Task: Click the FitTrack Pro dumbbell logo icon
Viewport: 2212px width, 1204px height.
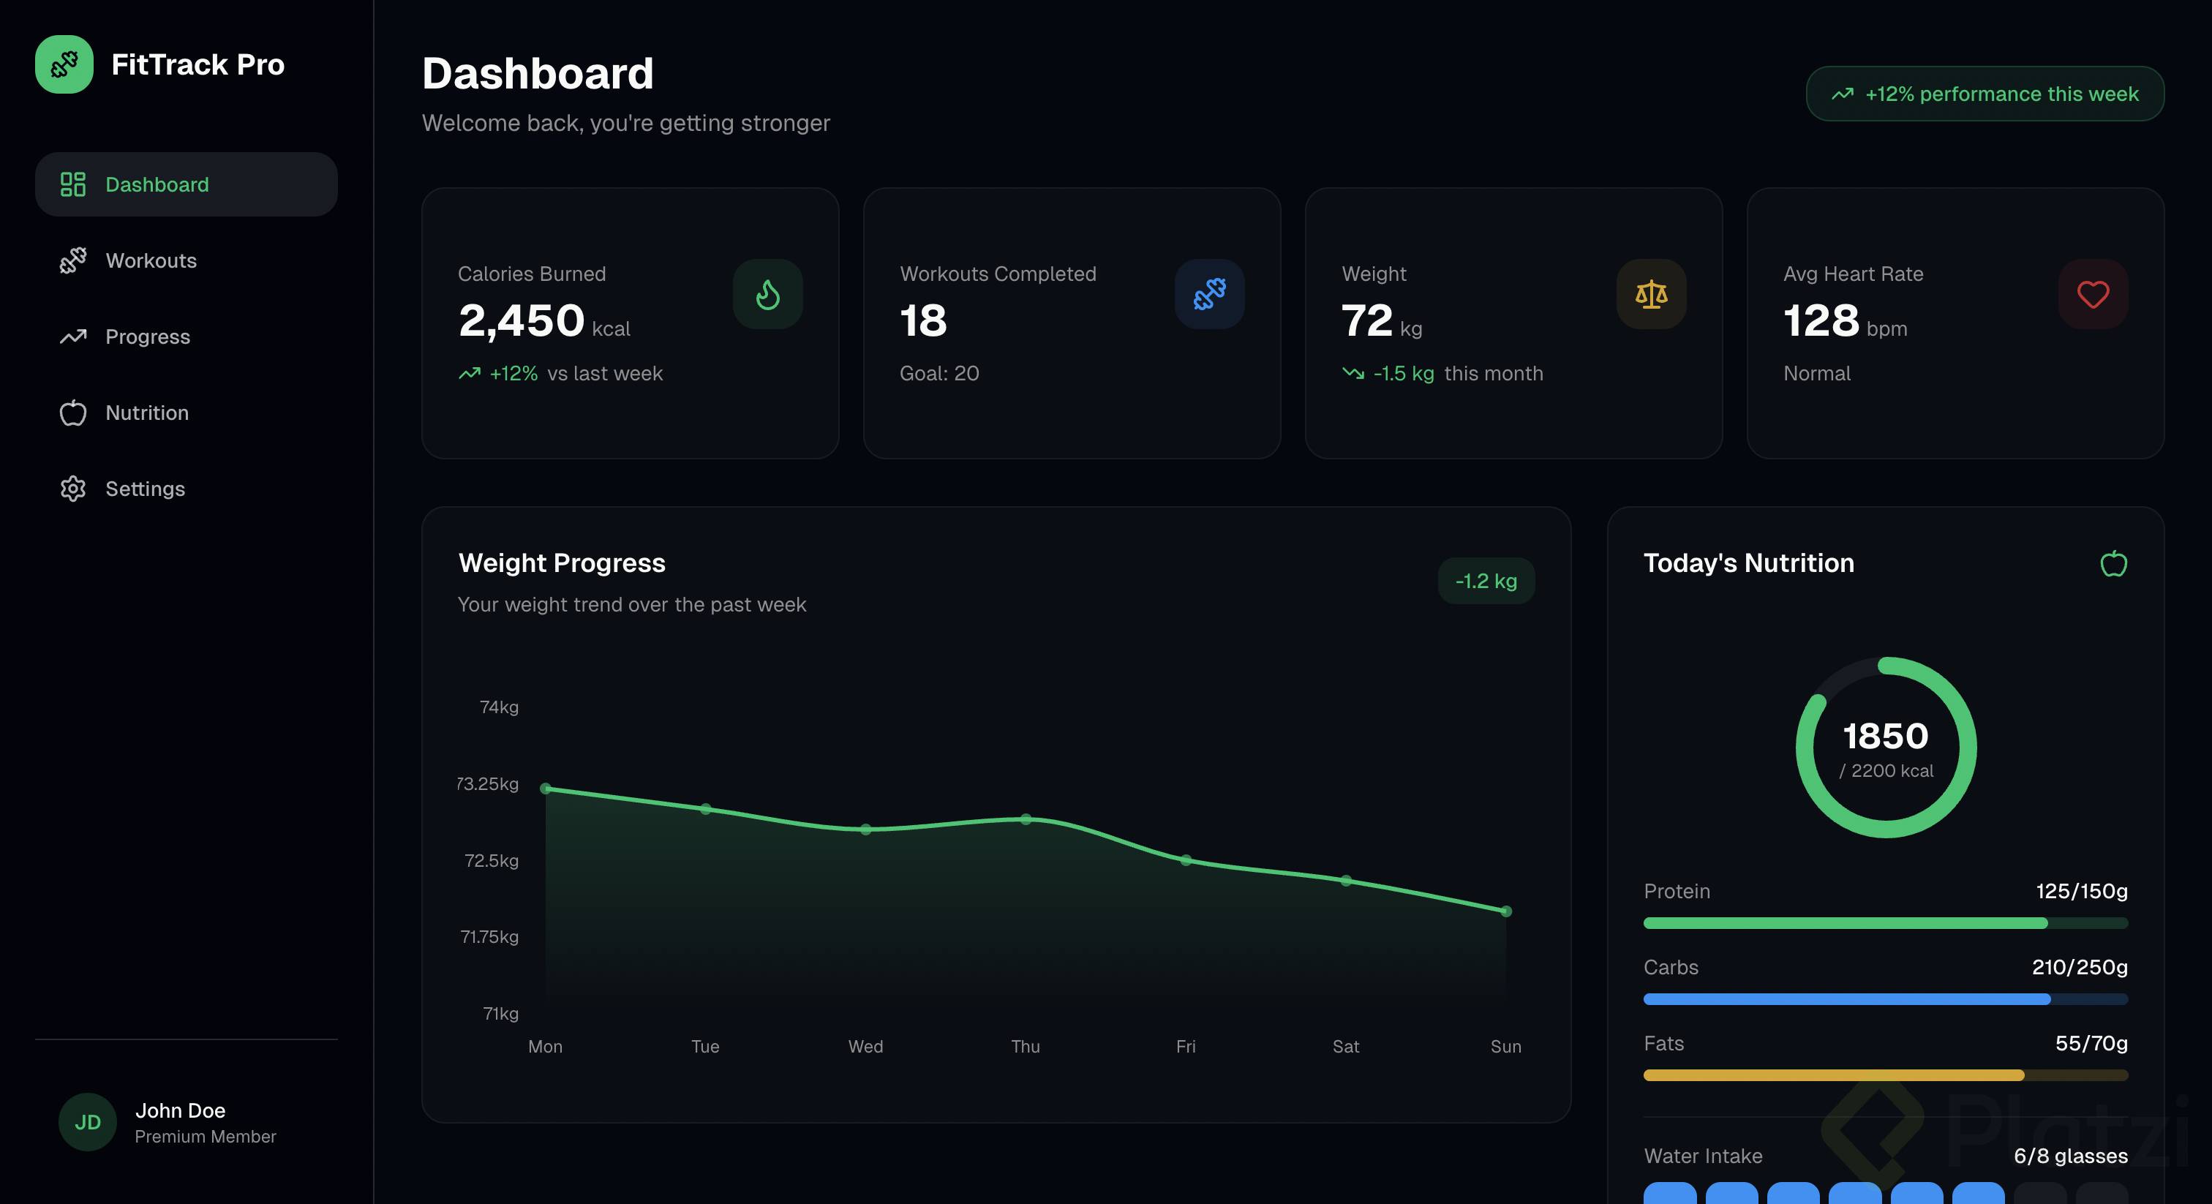Action: pos(64,64)
